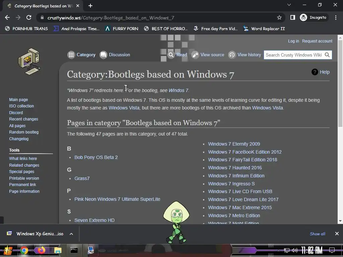Viewport: 343px width, 257px height.
Task: Open the View history tab
Action: (x=245, y=55)
